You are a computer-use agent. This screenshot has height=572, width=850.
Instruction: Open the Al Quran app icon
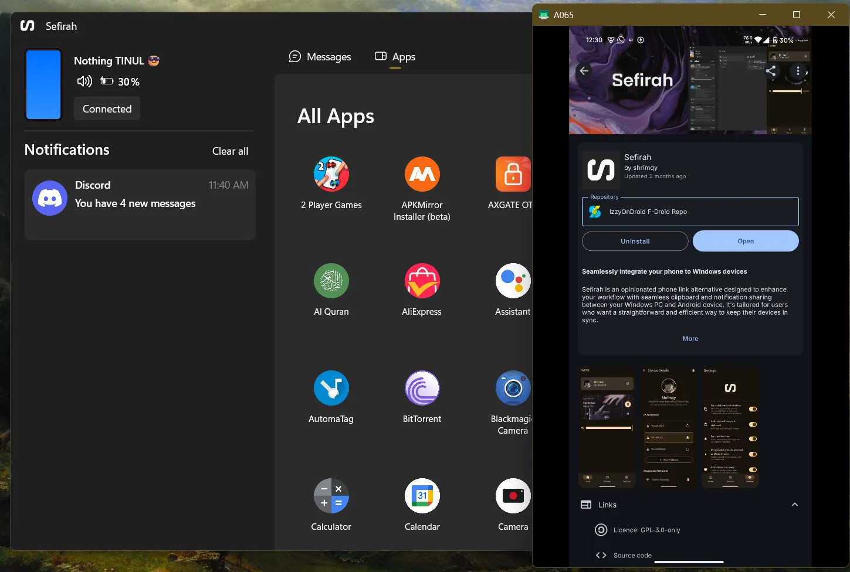(x=331, y=281)
